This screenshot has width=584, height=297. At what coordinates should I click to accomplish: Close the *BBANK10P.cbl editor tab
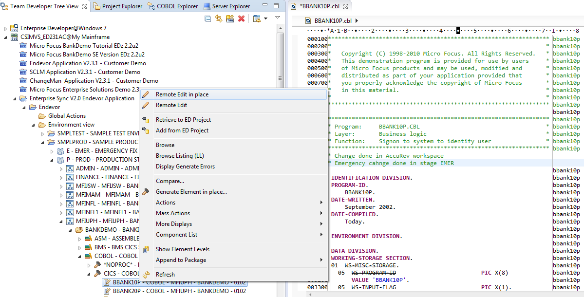345,6
